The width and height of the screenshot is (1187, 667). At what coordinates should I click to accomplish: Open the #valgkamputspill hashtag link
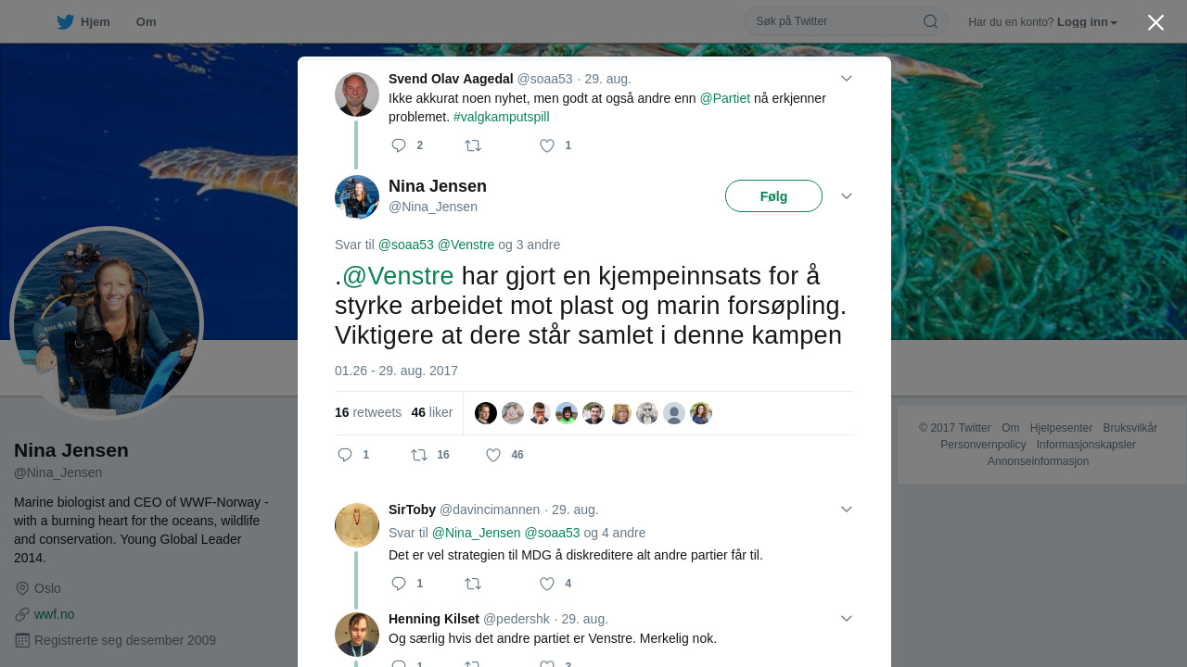click(502, 117)
